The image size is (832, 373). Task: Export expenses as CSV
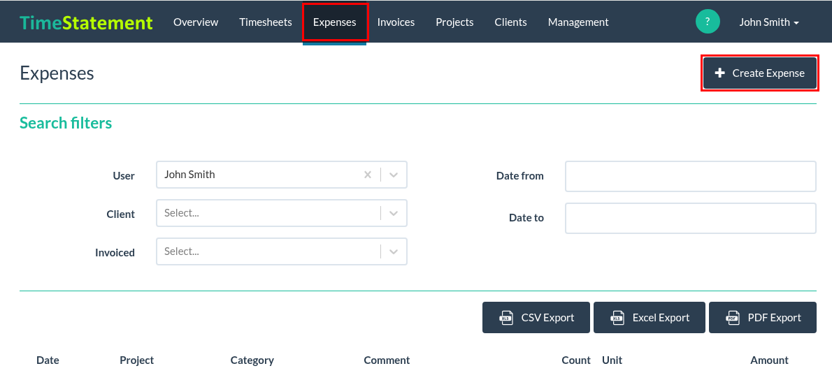coord(536,317)
